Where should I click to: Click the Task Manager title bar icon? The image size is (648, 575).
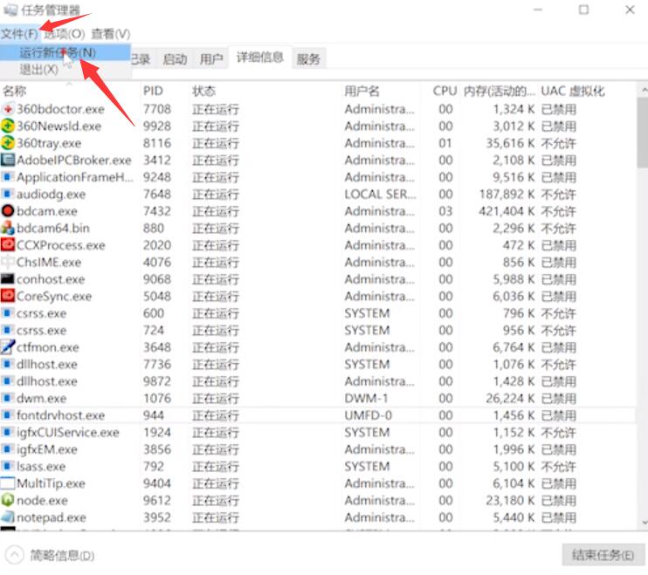[x=10, y=10]
